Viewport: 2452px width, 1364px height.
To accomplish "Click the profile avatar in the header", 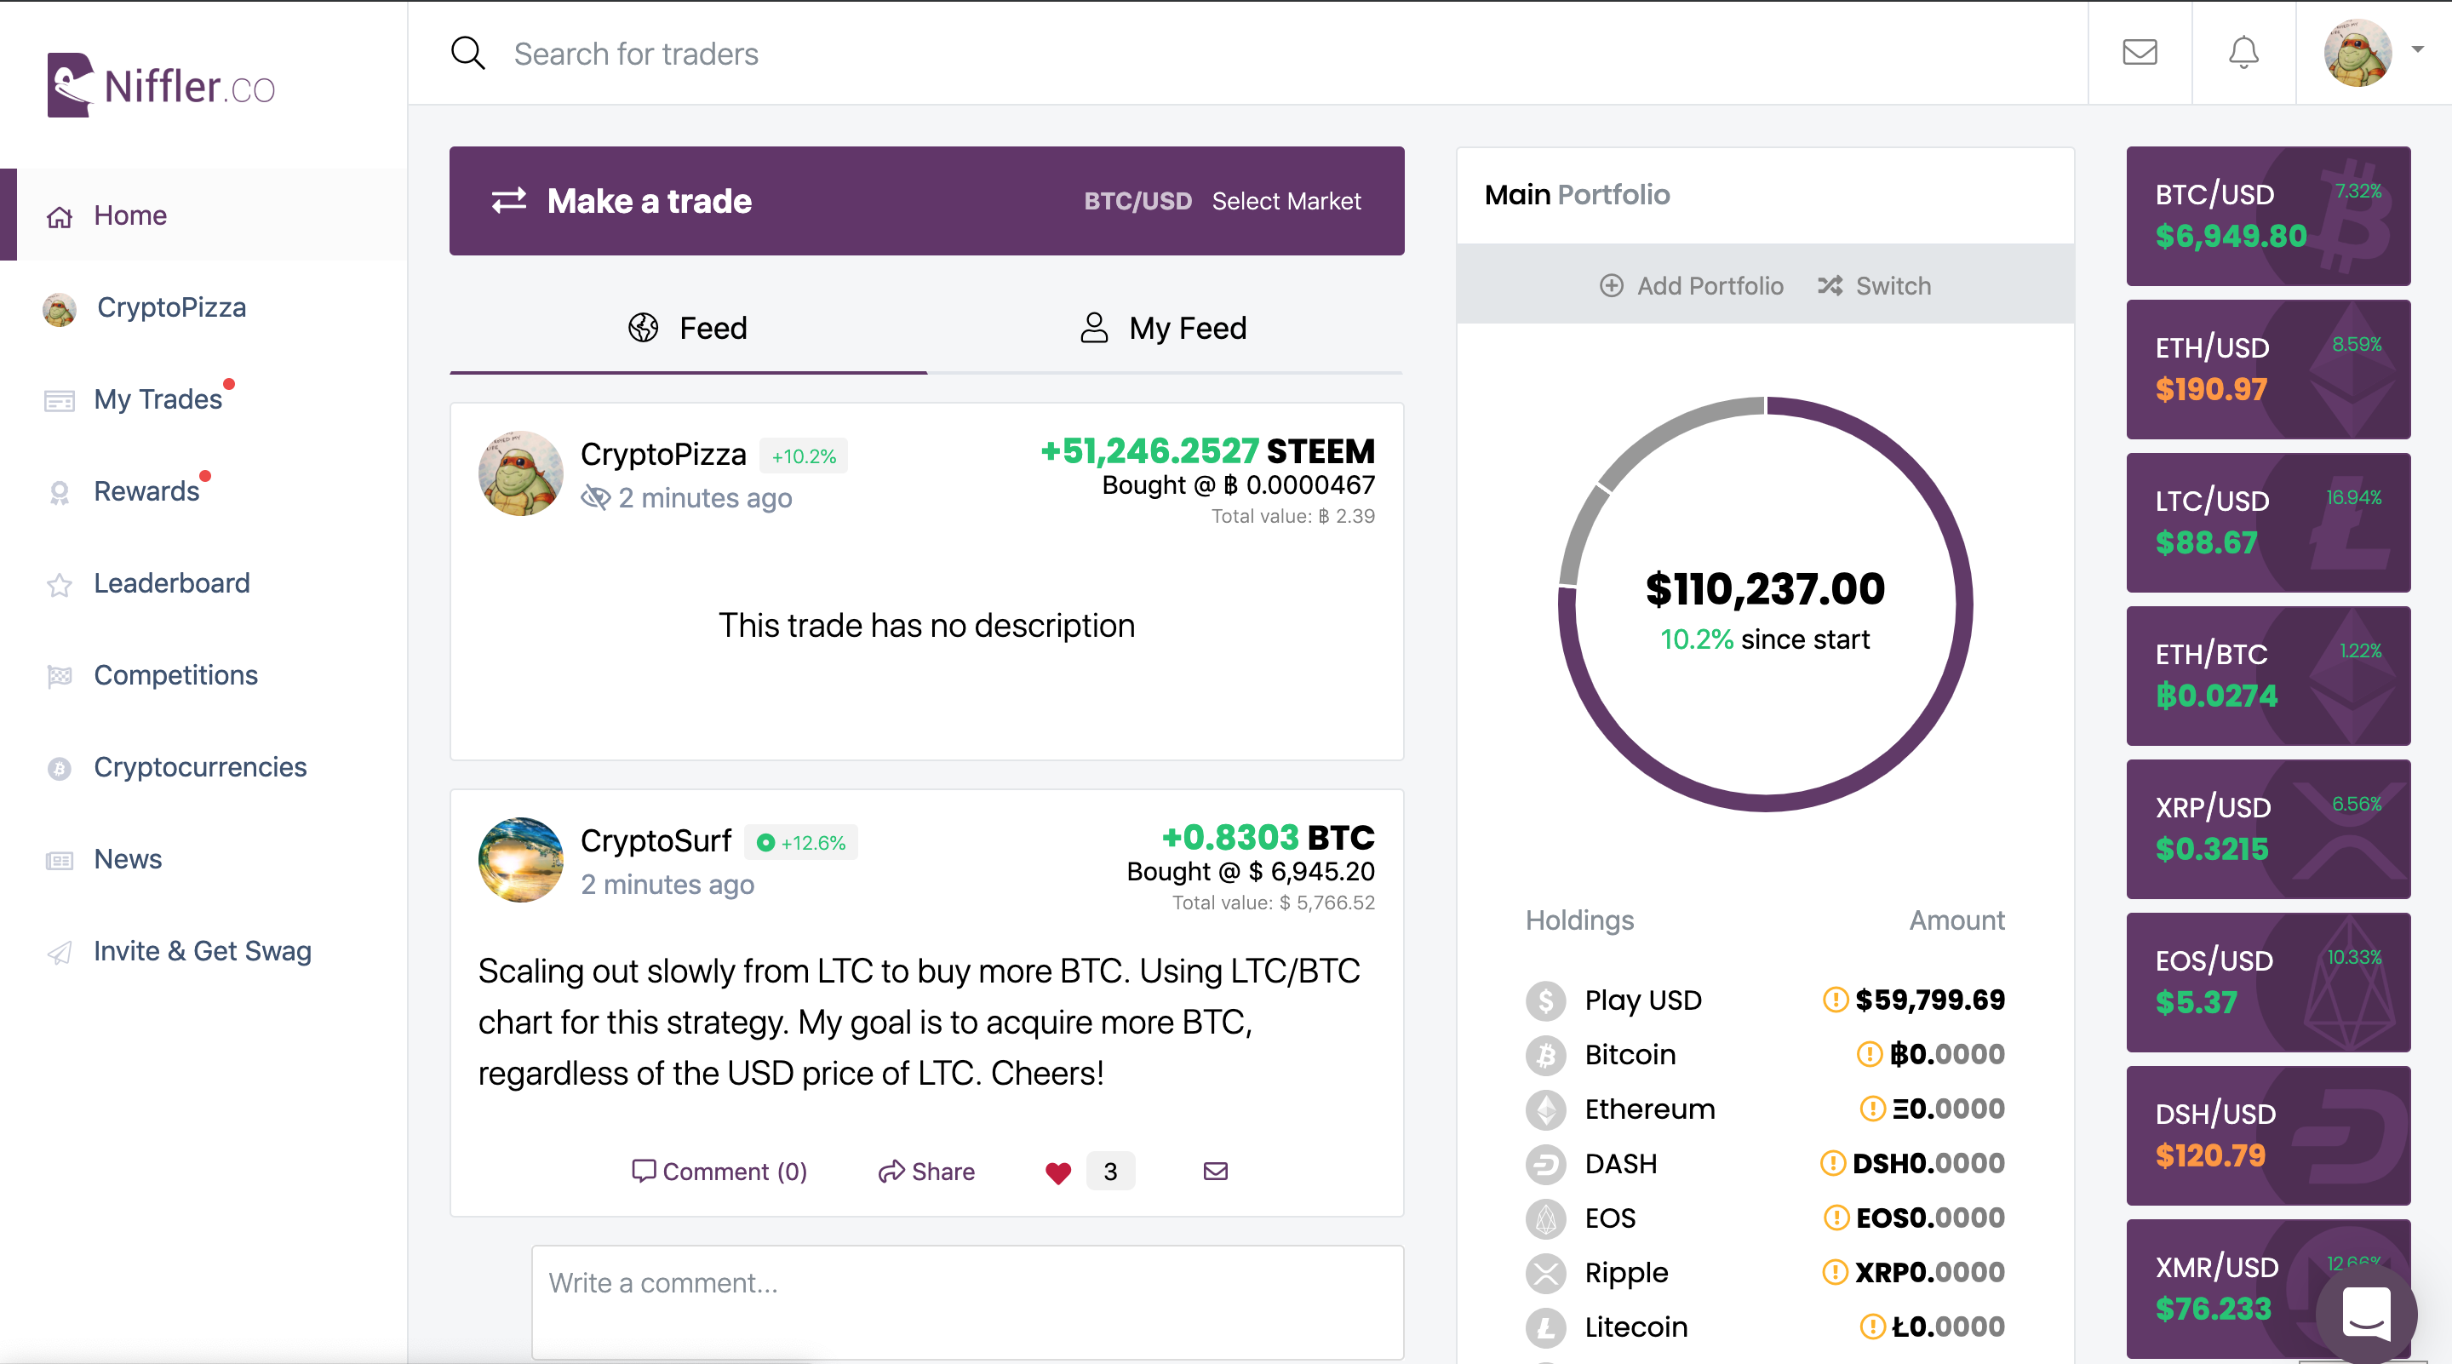I will click(x=2357, y=52).
